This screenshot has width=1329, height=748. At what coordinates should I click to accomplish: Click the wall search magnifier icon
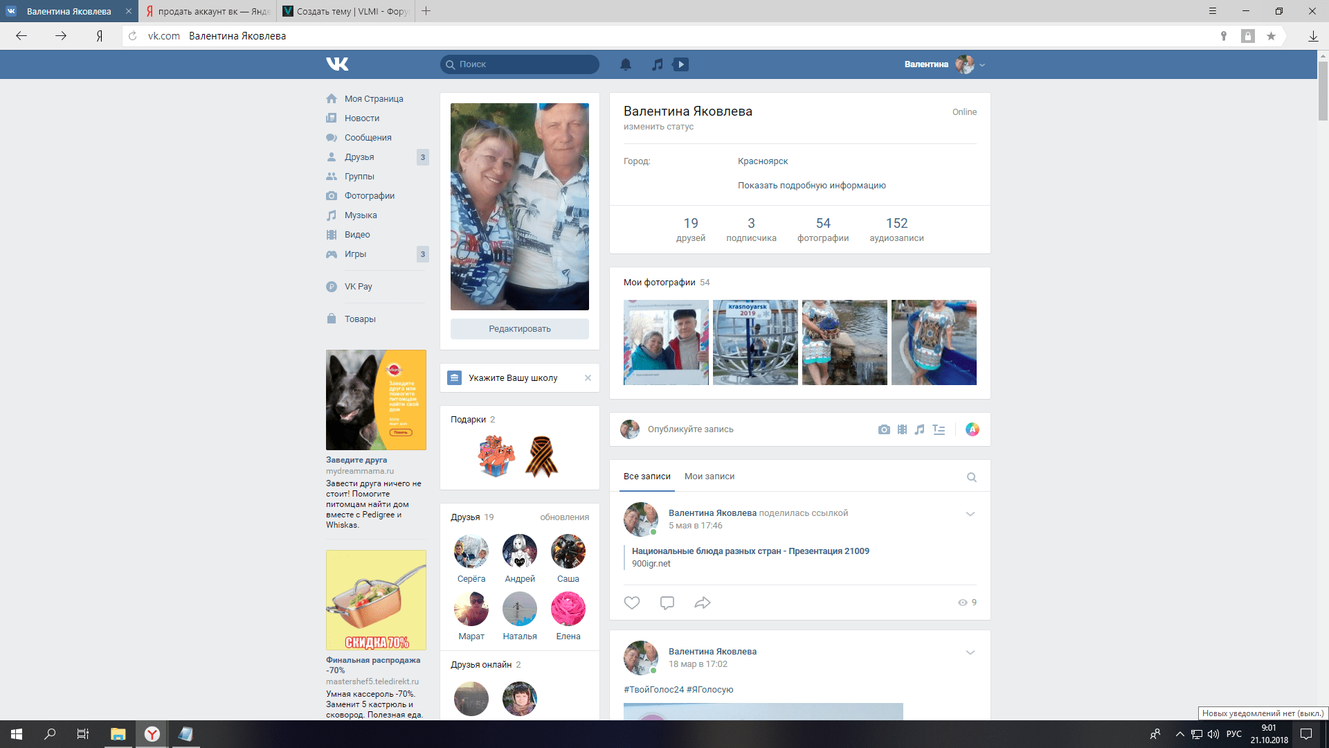(971, 477)
